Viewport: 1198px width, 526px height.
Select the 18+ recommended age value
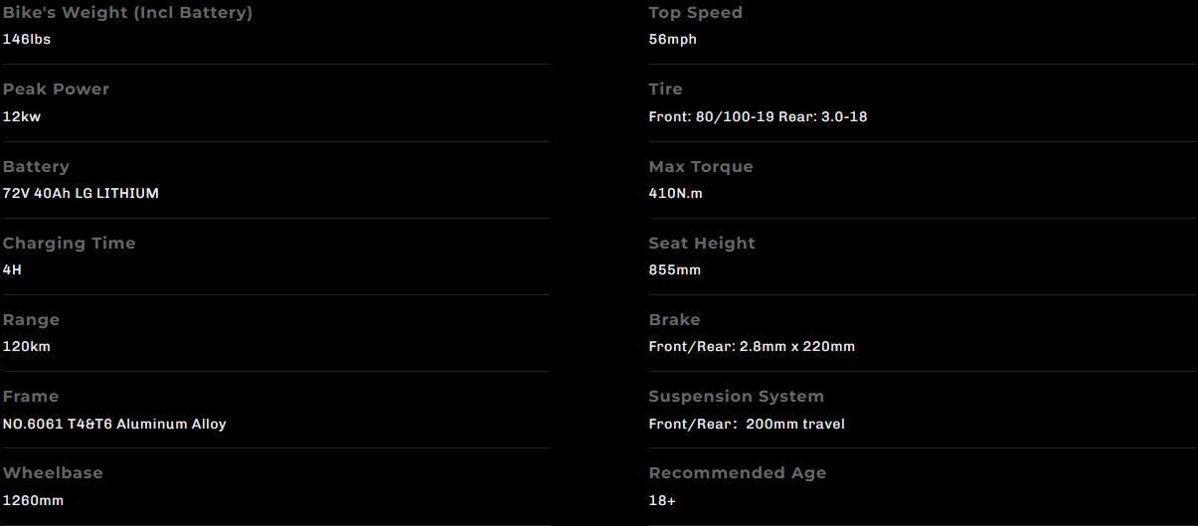coord(662,500)
